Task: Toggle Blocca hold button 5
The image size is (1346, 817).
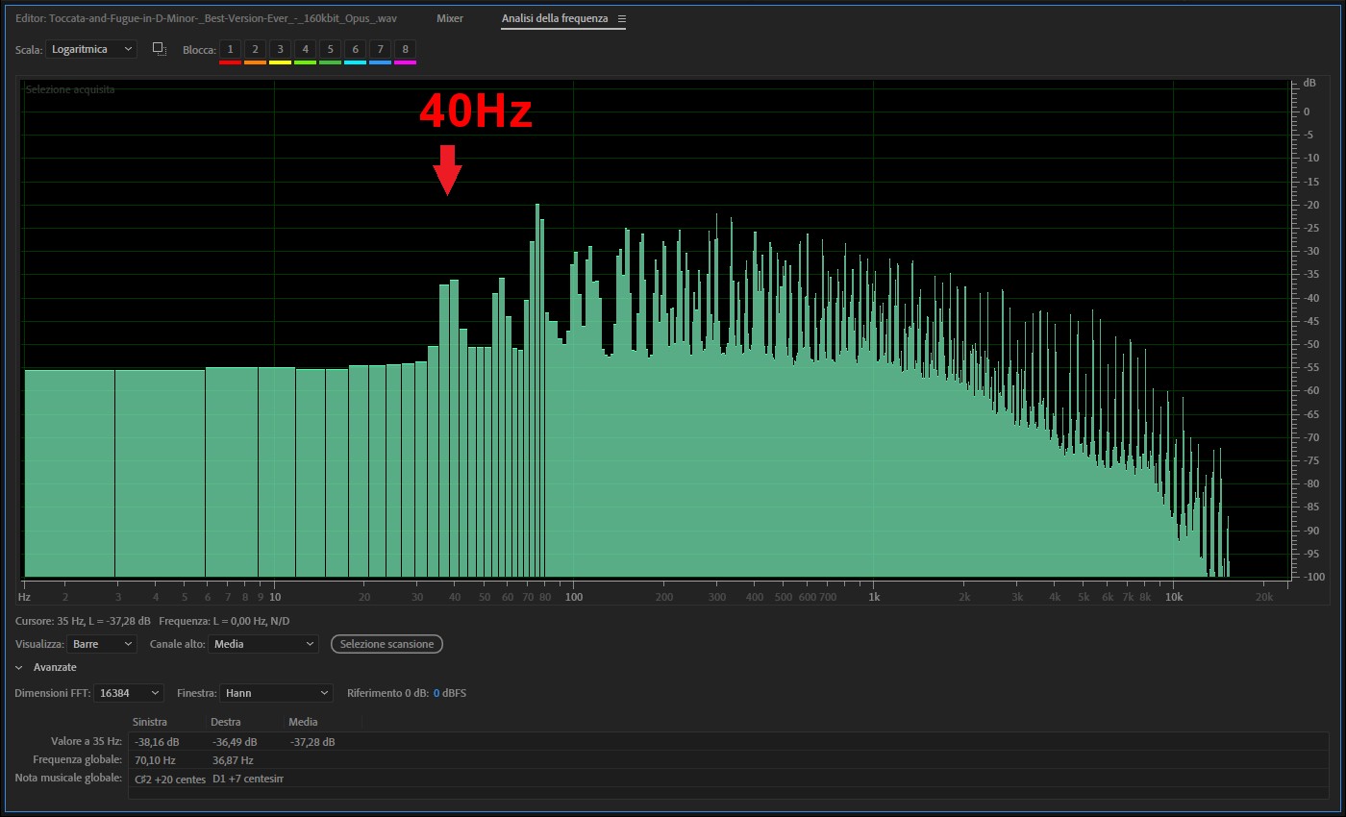Action: click(x=330, y=49)
